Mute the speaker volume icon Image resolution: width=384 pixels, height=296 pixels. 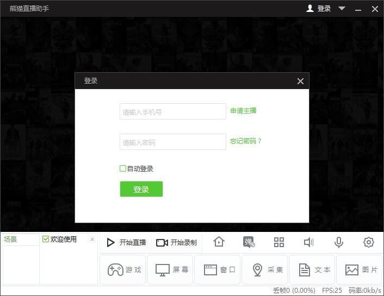click(x=308, y=242)
